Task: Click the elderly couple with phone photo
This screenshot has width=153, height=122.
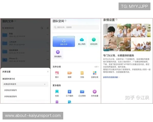Action: coord(141,30)
